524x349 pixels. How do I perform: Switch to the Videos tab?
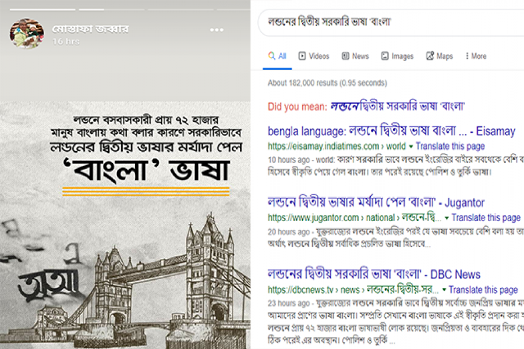click(314, 56)
